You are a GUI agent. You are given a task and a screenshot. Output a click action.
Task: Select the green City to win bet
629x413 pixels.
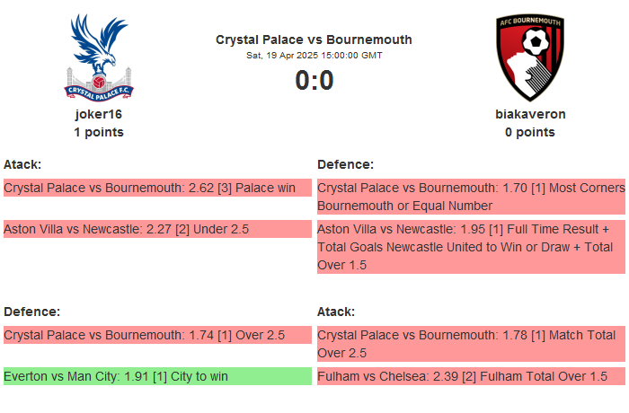(x=157, y=376)
